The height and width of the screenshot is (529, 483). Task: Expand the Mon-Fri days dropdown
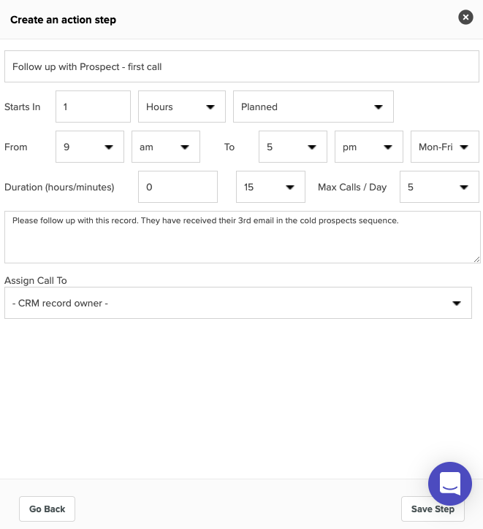(x=444, y=147)
